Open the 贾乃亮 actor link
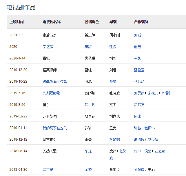 pyautogui.click(x=139, y=105)
